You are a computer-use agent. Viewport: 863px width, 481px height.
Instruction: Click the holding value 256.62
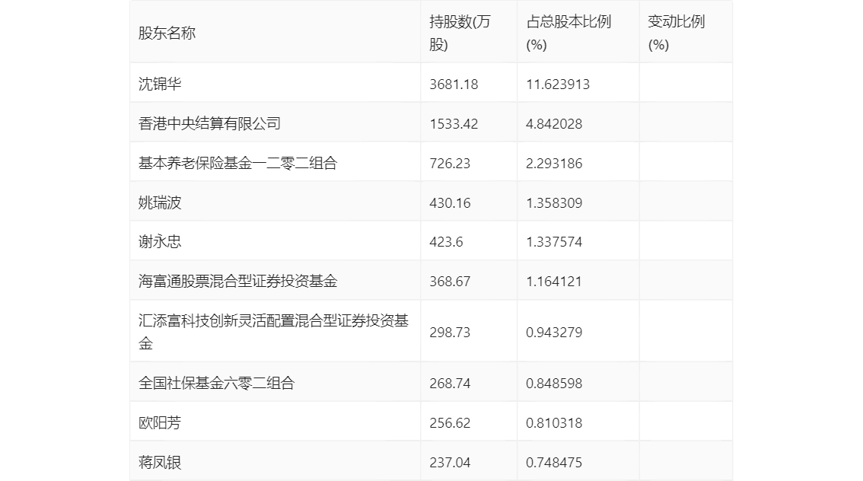[450, 423]
